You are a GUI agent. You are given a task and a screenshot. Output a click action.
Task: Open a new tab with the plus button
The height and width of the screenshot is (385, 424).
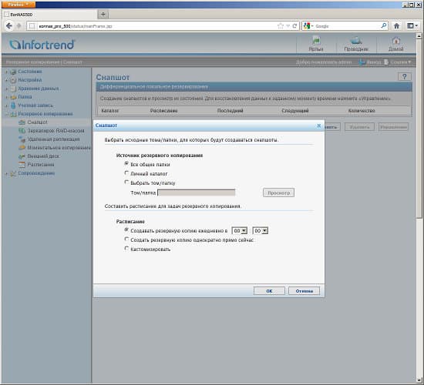coord(103,15)
